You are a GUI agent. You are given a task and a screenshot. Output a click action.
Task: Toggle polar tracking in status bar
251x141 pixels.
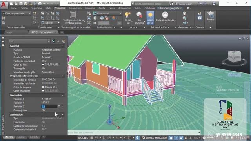(109, 138)
